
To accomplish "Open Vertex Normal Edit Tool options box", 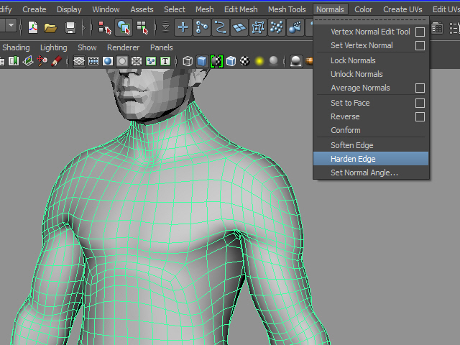I will 420,32.
